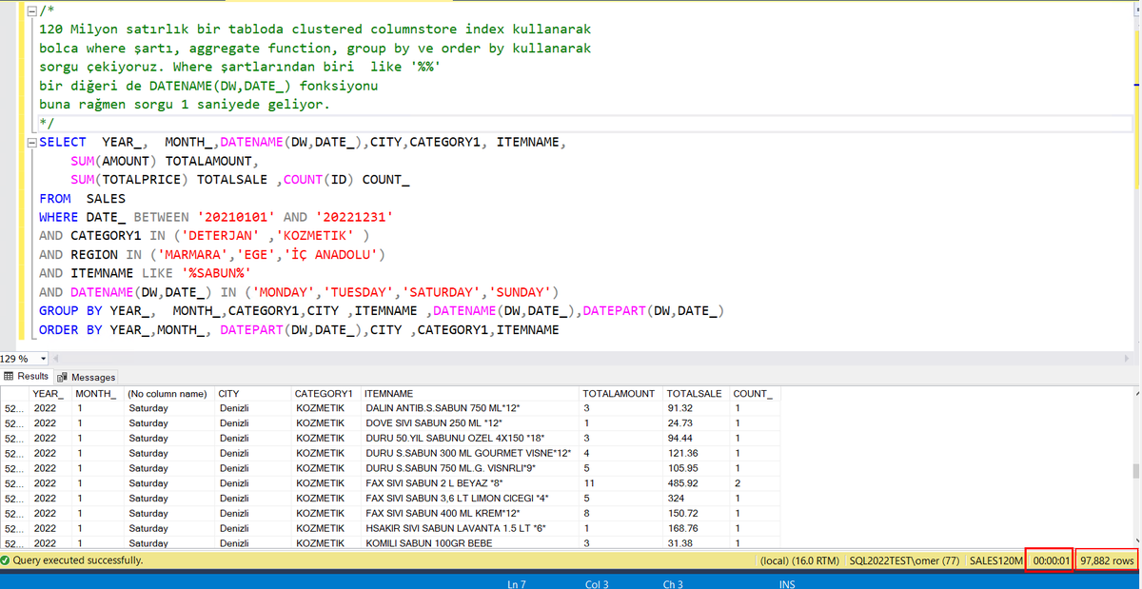Click the 00:00:01 elapsed time entry

[x=1052, y=560]
